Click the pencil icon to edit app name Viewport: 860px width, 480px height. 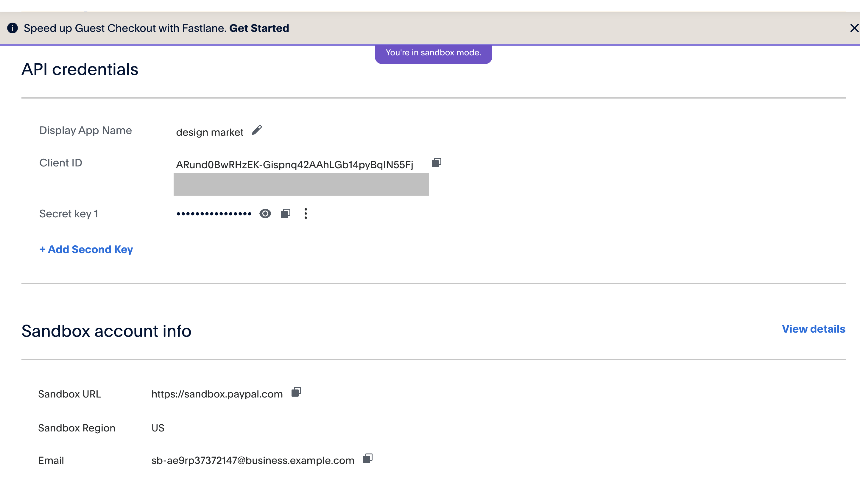257,130
